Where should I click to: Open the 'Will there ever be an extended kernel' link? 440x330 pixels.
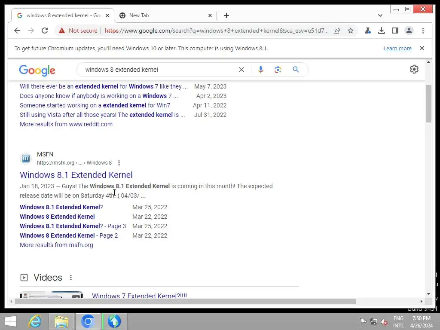(x=104, y=86)
